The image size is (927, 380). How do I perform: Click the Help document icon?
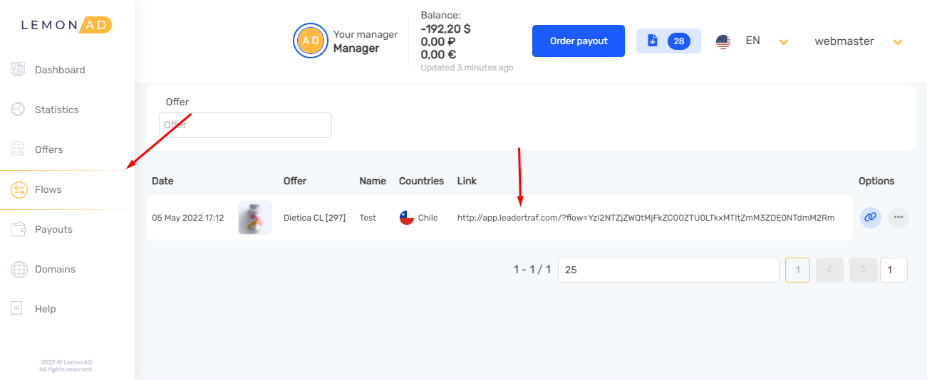(18, 309)
